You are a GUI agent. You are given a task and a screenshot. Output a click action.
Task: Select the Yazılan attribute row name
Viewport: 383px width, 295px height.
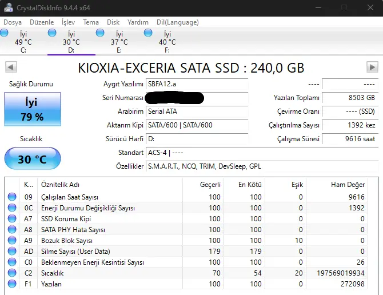click(x=51, y=284)
